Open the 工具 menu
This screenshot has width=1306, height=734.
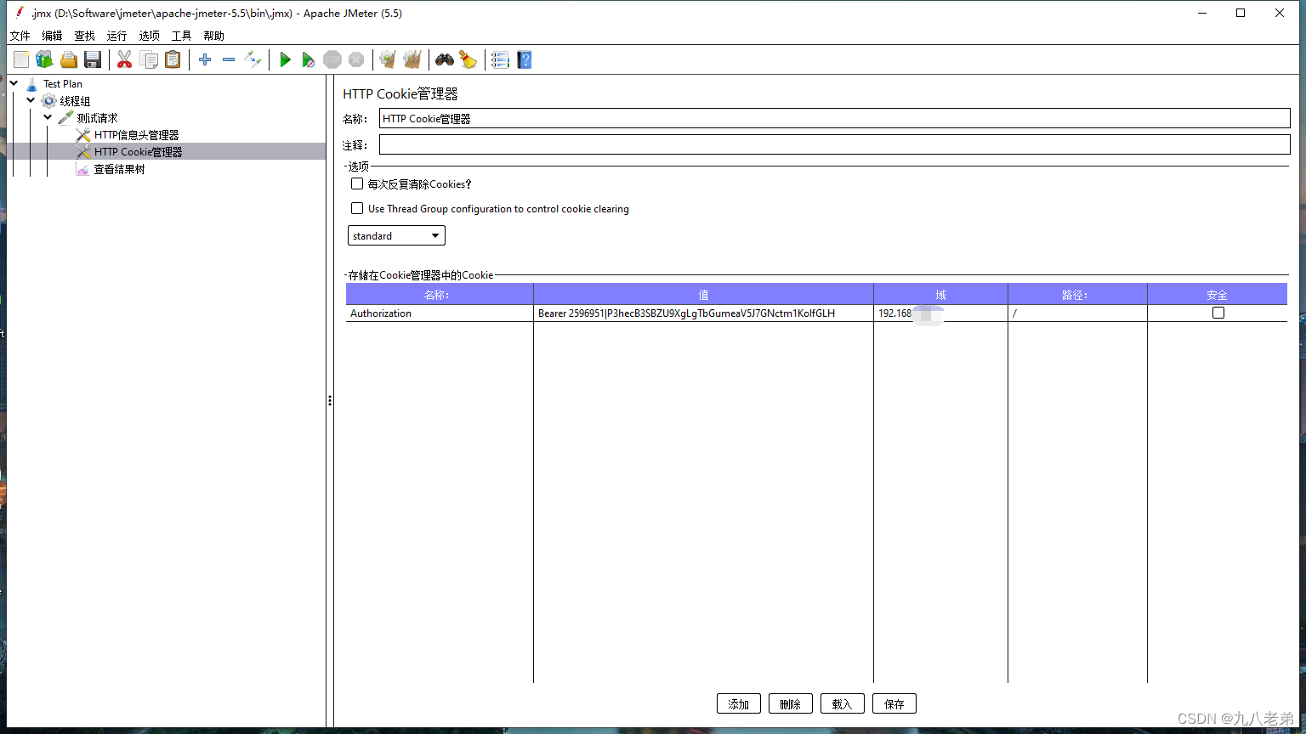click(x=181, y=36)
